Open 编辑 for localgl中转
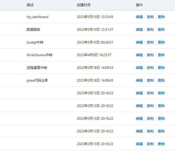 point(139,42)
